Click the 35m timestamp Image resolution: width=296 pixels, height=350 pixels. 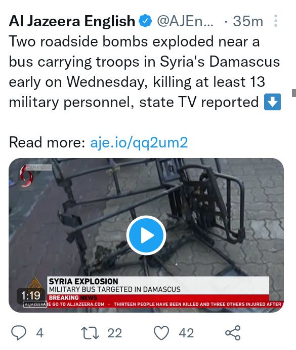[248, 21]
